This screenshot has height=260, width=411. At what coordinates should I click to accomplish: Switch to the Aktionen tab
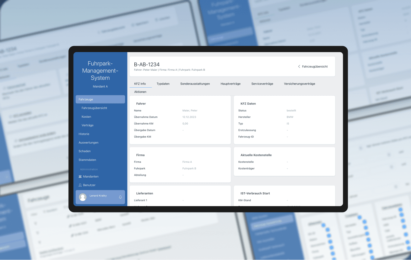tap(140, 92)
